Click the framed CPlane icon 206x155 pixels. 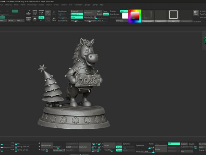coord(48,13)
